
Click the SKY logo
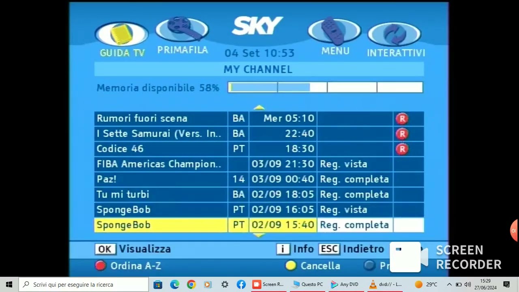pyautogui.click(x=257, y=26)
